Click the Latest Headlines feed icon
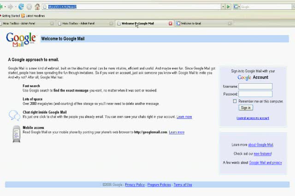Viewport: 295px width, 196px height. click(x=23, y=16)
